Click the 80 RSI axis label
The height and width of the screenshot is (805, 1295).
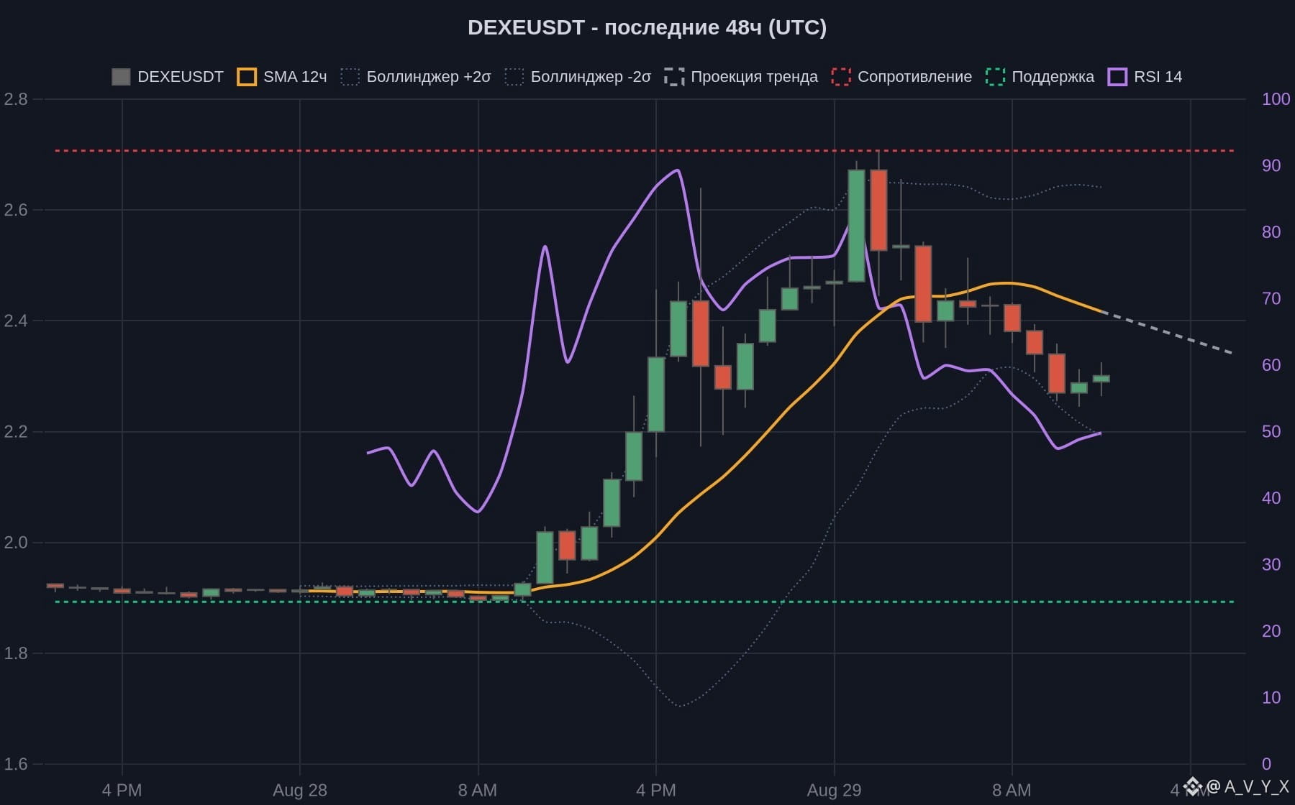(1271, 232)
